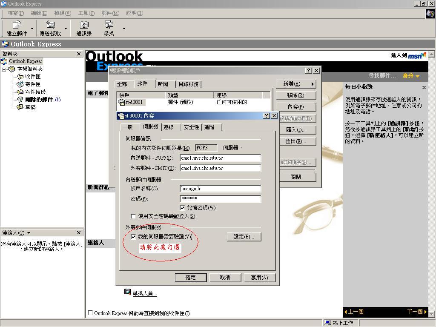436x327 pixels.
Task: Select the Sent Items (寄件備份) folder icon
Action: [x=20, y=92]
